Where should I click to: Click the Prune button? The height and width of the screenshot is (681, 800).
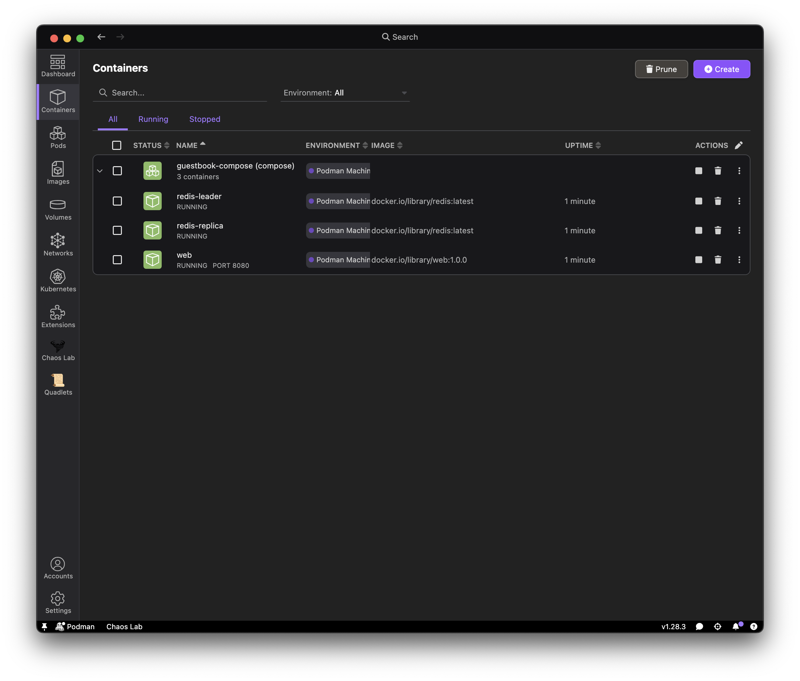click(x=661, y=69)
